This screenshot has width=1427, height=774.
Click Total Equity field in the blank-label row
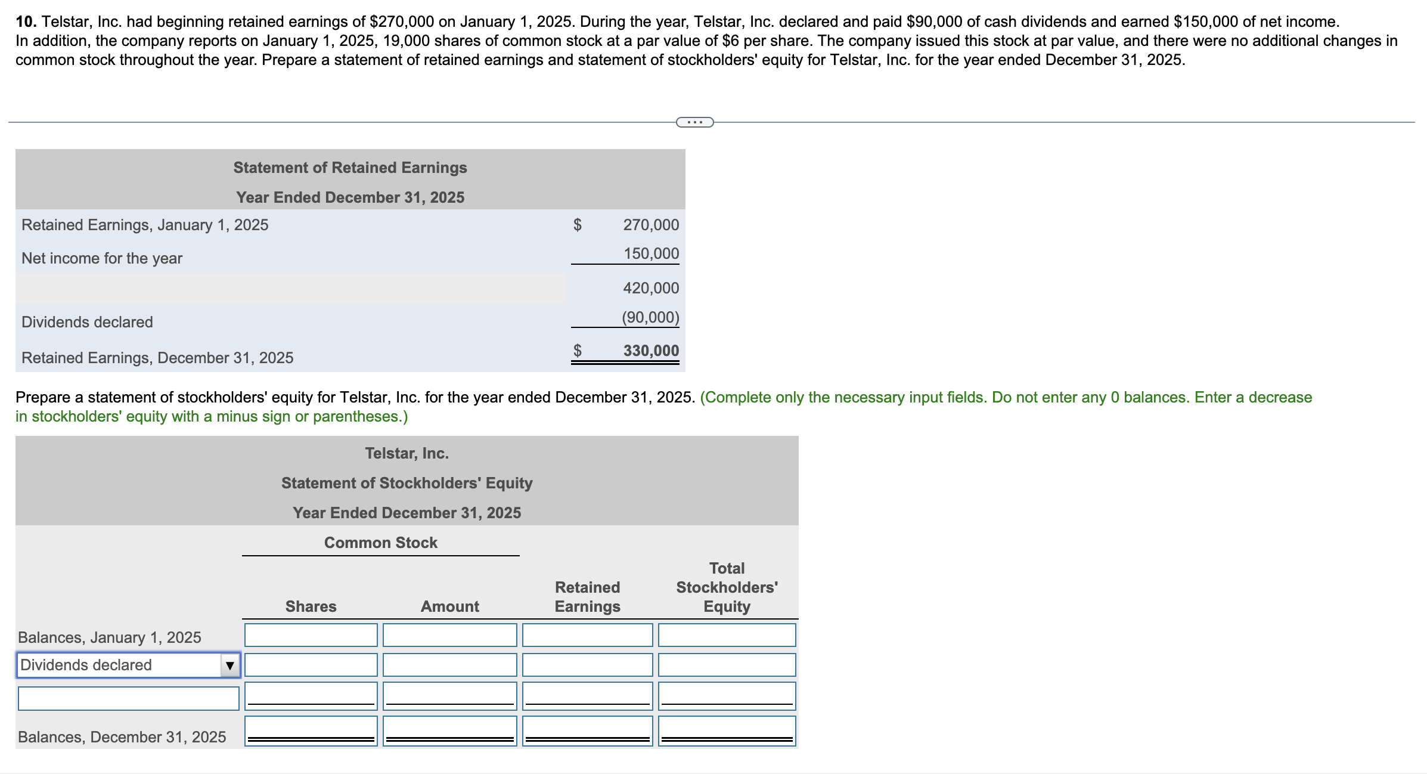[x=727, y=696]
